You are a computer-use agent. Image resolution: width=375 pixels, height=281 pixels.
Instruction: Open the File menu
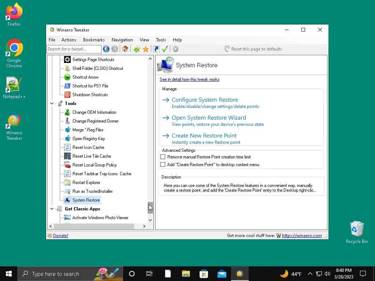[52, 40]
